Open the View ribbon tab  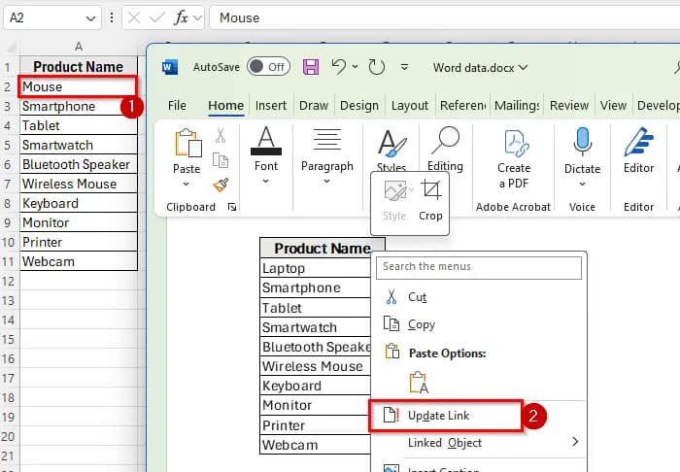pyautogui.click(x=613, y=105)
